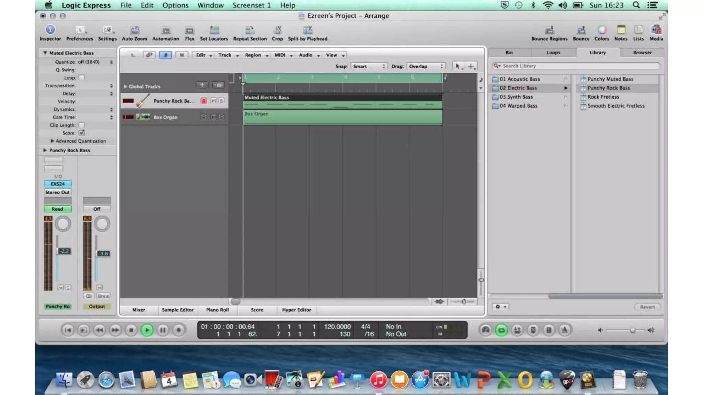Click Split by Playhead icon

click(308, 30)
